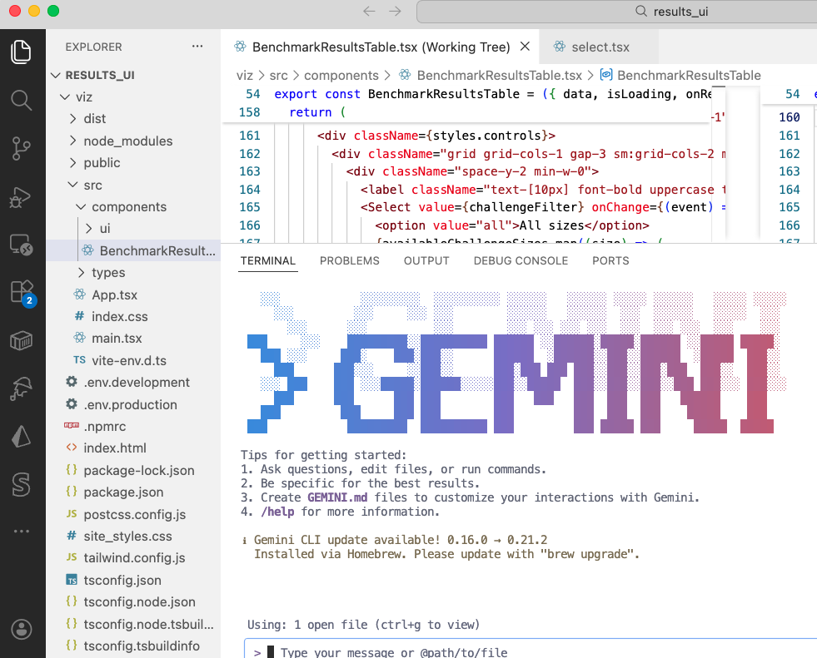Open the Explorer icon in the activity bar

point(22,52)
